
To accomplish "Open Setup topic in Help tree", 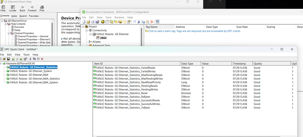I will [x=17, y=30].
